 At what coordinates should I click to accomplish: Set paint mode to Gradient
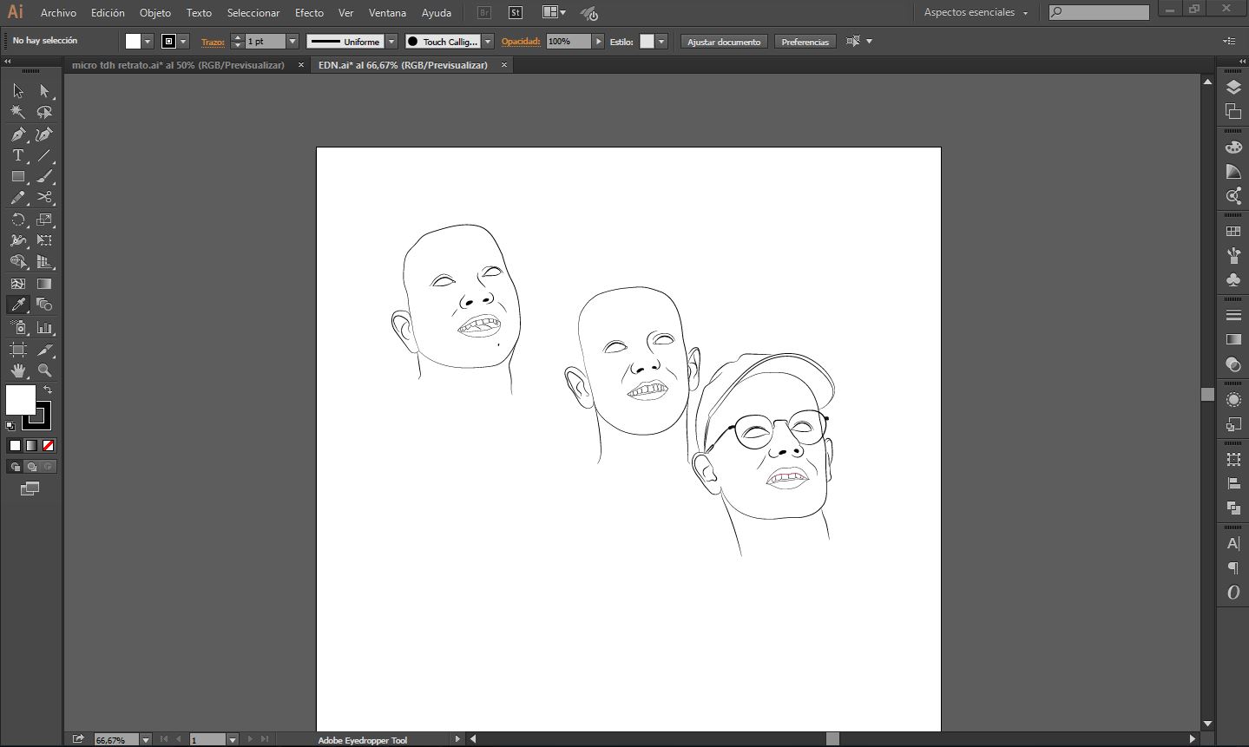pos(31,446)
